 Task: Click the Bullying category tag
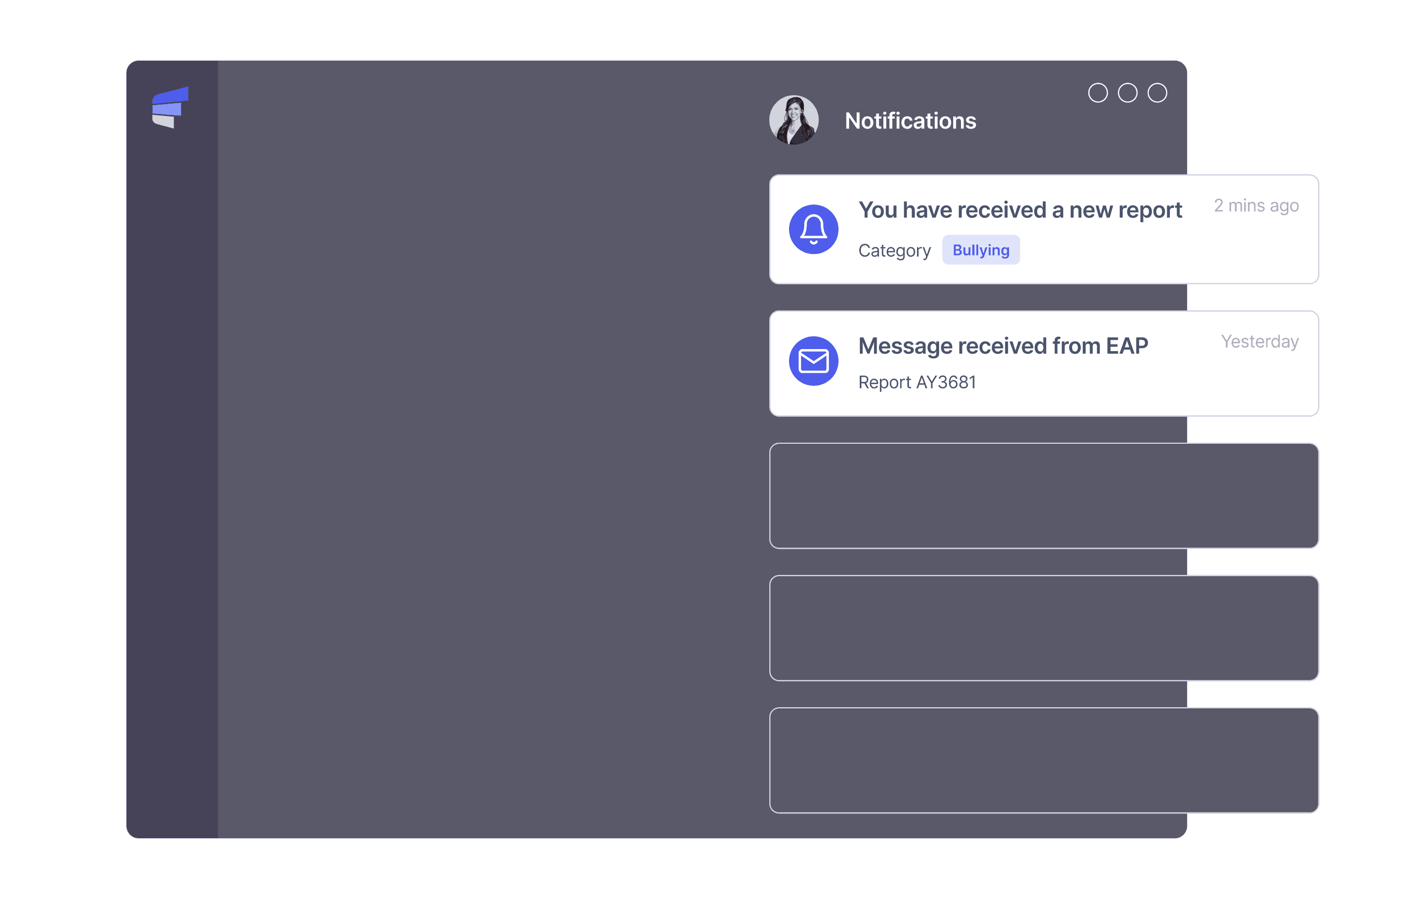coord(981,249)
